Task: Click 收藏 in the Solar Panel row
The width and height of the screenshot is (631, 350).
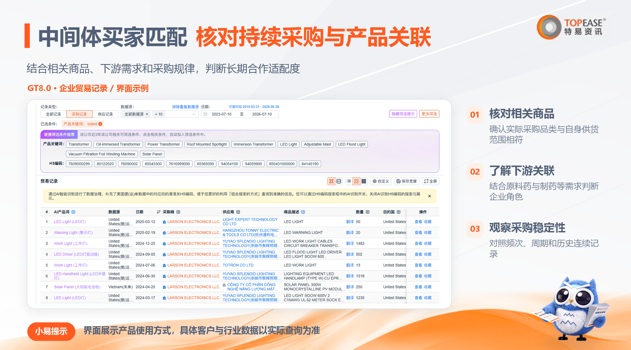Action: coord(428,287)
